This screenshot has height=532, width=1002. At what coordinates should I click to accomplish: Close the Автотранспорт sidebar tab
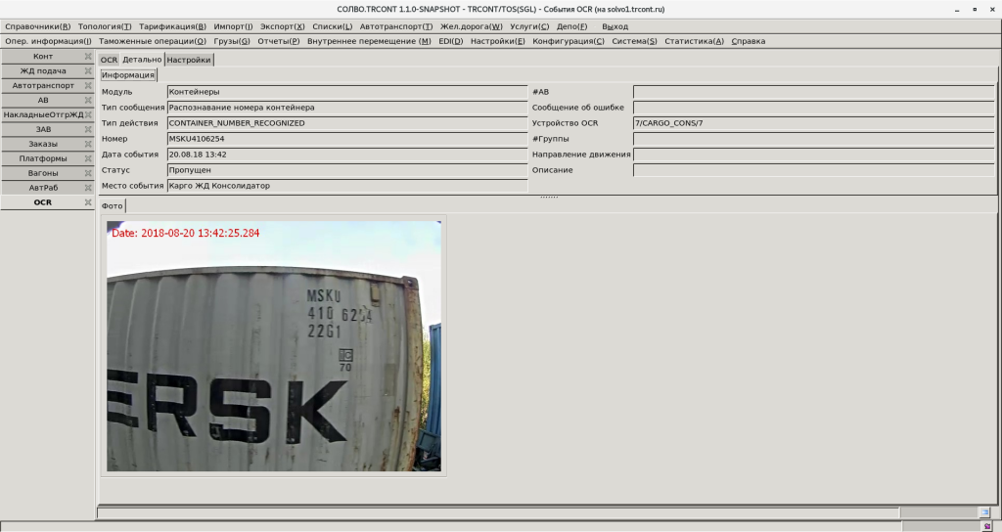pos(88,86)
